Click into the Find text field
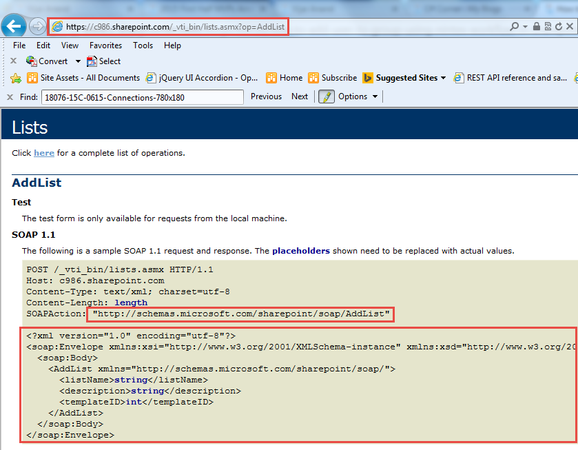578x450 pixels. (143, 97)
